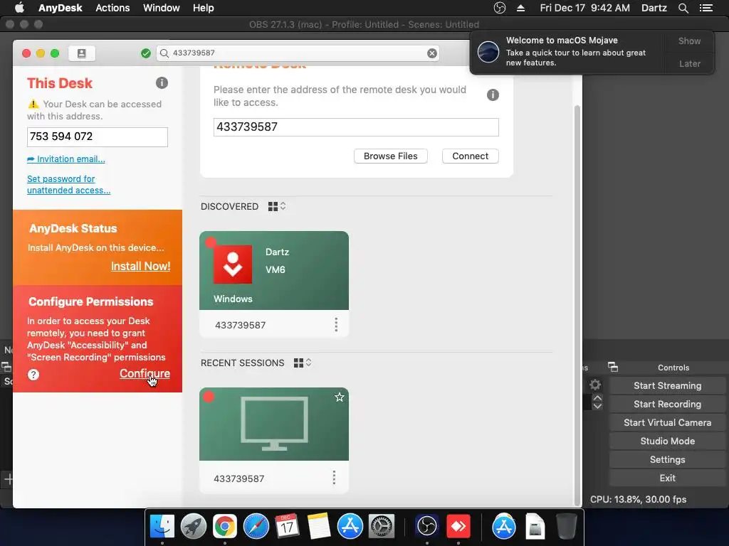
Task: Open Settings in OBS Controls
Action: click(x=667, y=460)
